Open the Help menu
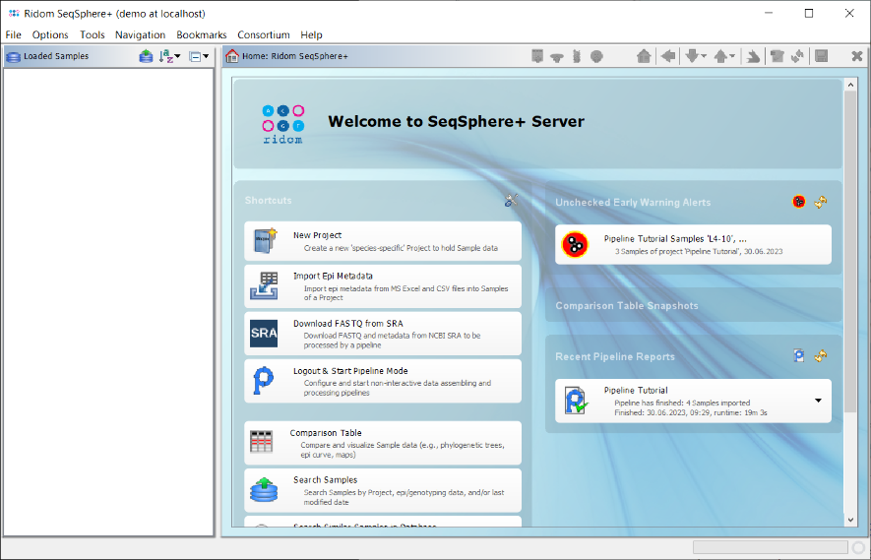Viewport: 871px width, 560px height. tap(311, 34)
